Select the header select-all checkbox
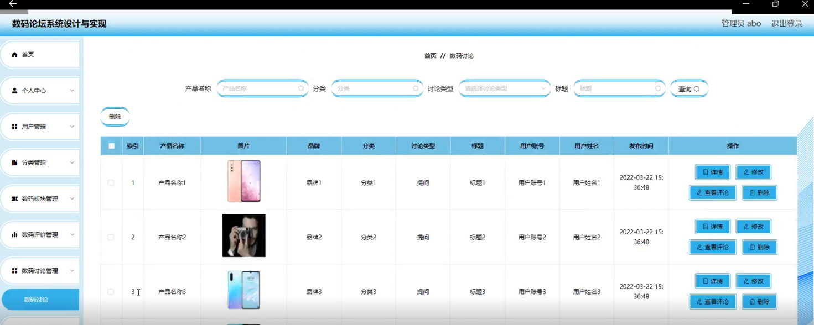Viewport: 814px width, 325px height. click(x=111, y=146)
